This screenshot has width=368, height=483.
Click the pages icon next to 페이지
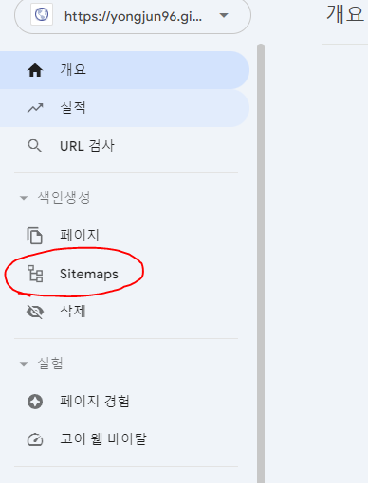click(35, 236)
